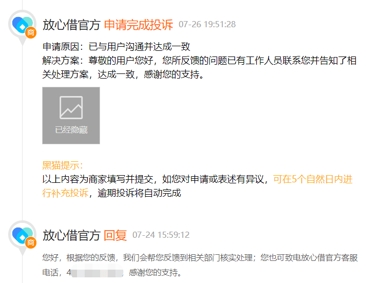Click the orange 黑猫提示 heading
The height and width of the screenshot is (283, 367).
point(63,165)
